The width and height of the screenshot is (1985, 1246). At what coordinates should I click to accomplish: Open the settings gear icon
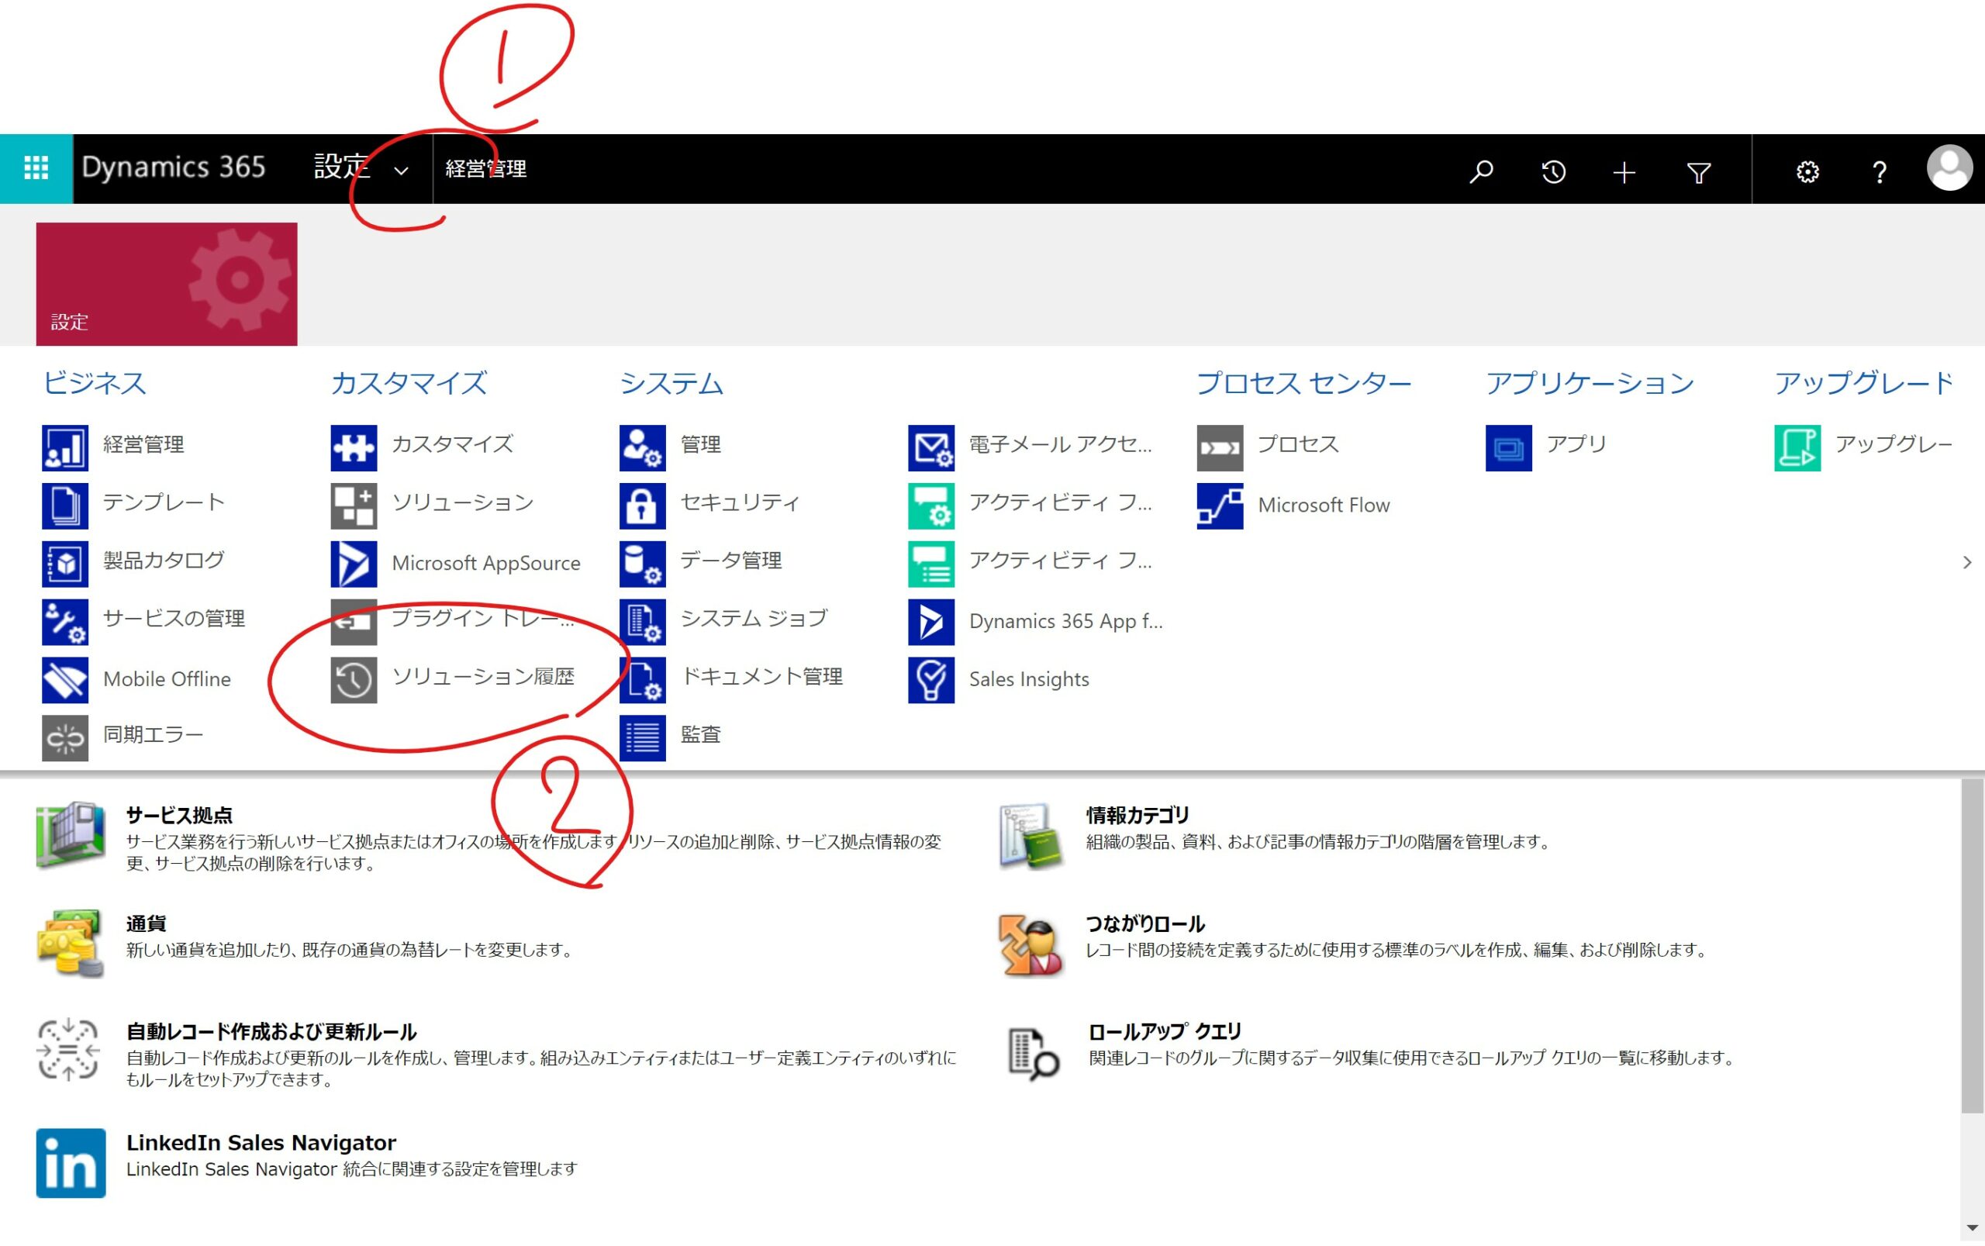tap(1807, 171)
